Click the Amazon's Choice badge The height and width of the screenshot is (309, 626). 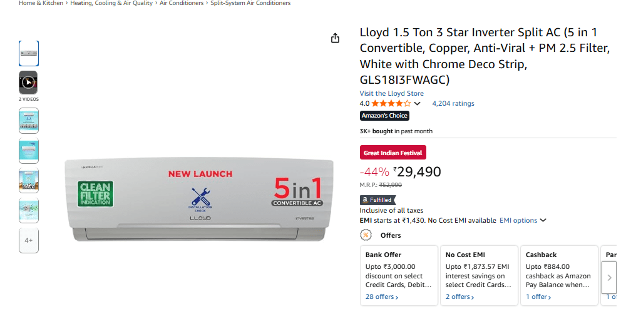[x=384, y=116]
